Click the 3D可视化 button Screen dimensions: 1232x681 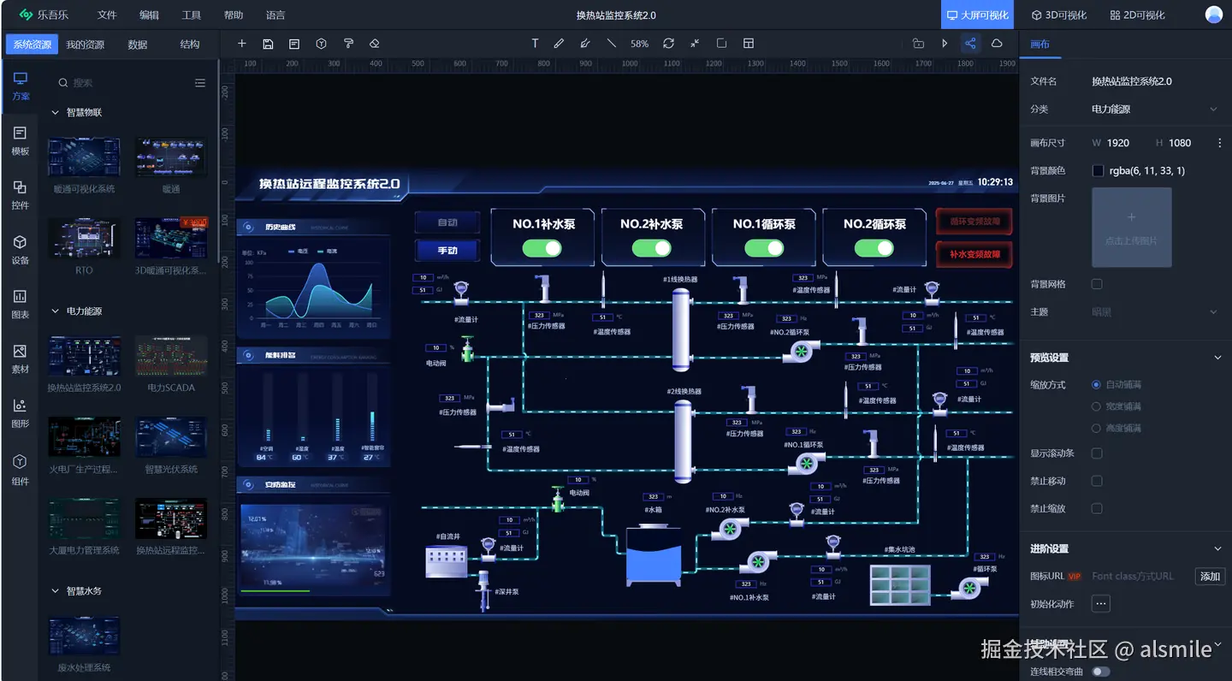pos(1059,15)
